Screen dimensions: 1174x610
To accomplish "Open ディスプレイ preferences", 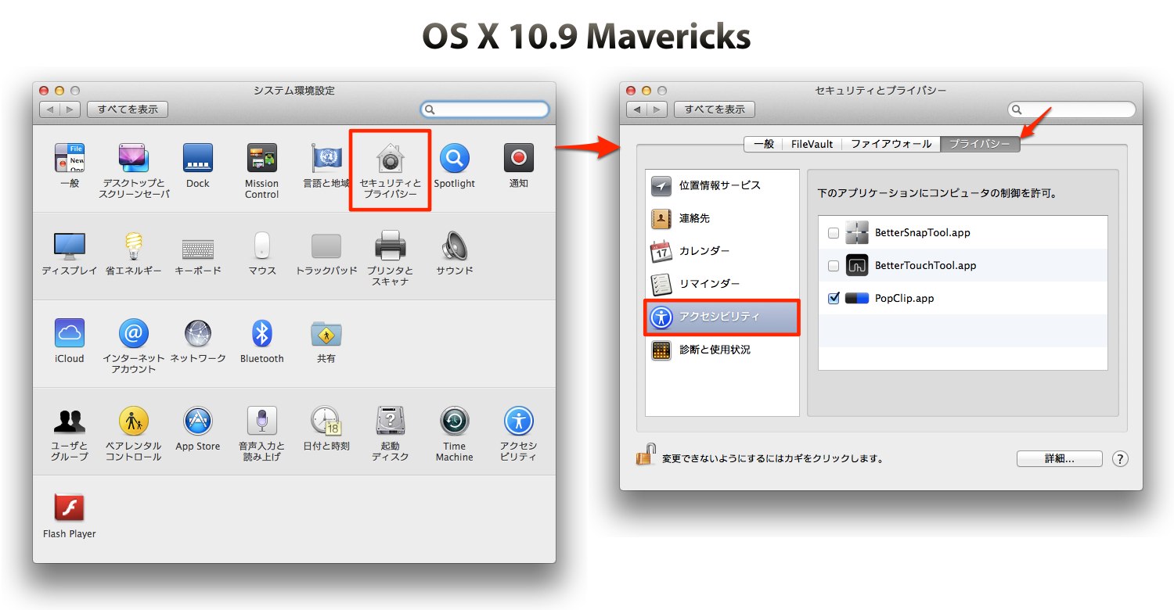I will (70, 246).
